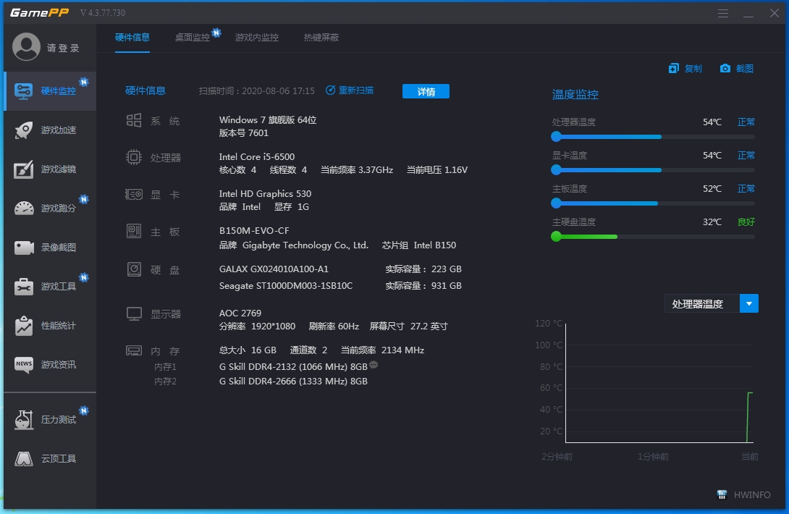
Task: Click the 主板 motherboard icon
Action: pos(134,231)
